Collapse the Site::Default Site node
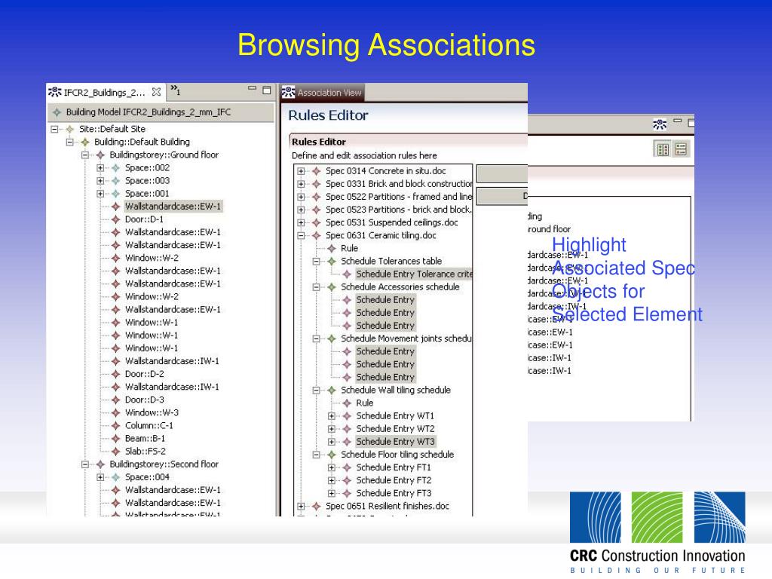The height and width of the screenshot is (579, 772). (54, 129)
